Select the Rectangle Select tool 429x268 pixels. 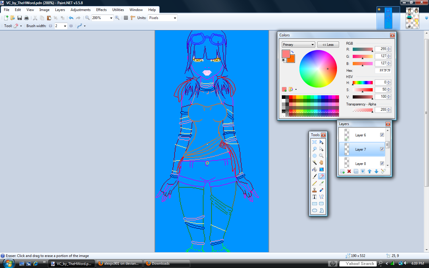(315, 142)
